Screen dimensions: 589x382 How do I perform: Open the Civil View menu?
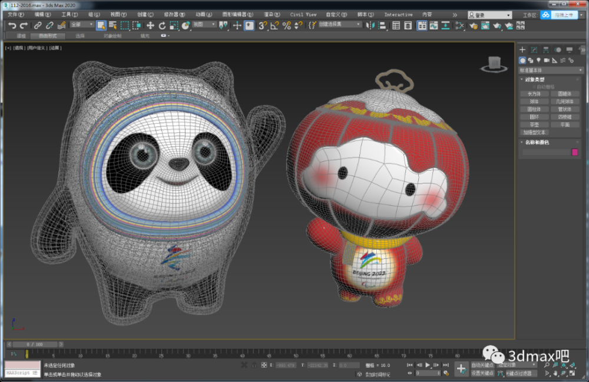303,15
